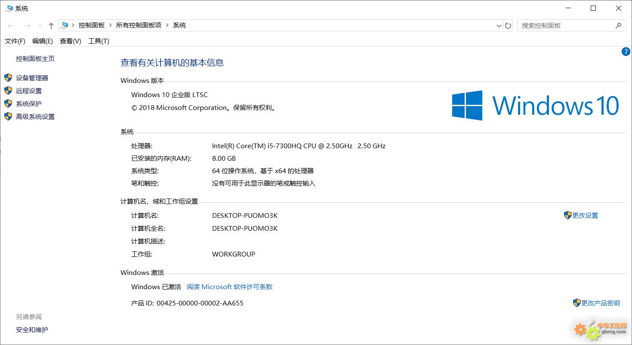Click shield icon beside 设备管理器
This screenshot has height=345, width=632.
click(x=8, y=78)
